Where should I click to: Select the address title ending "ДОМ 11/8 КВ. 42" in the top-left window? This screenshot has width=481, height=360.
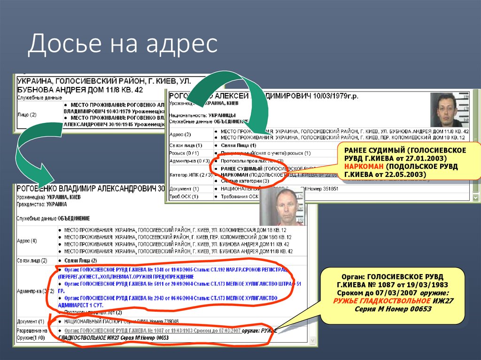click(104, 85)
